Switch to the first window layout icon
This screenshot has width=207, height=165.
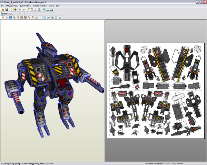click(48, 10)
